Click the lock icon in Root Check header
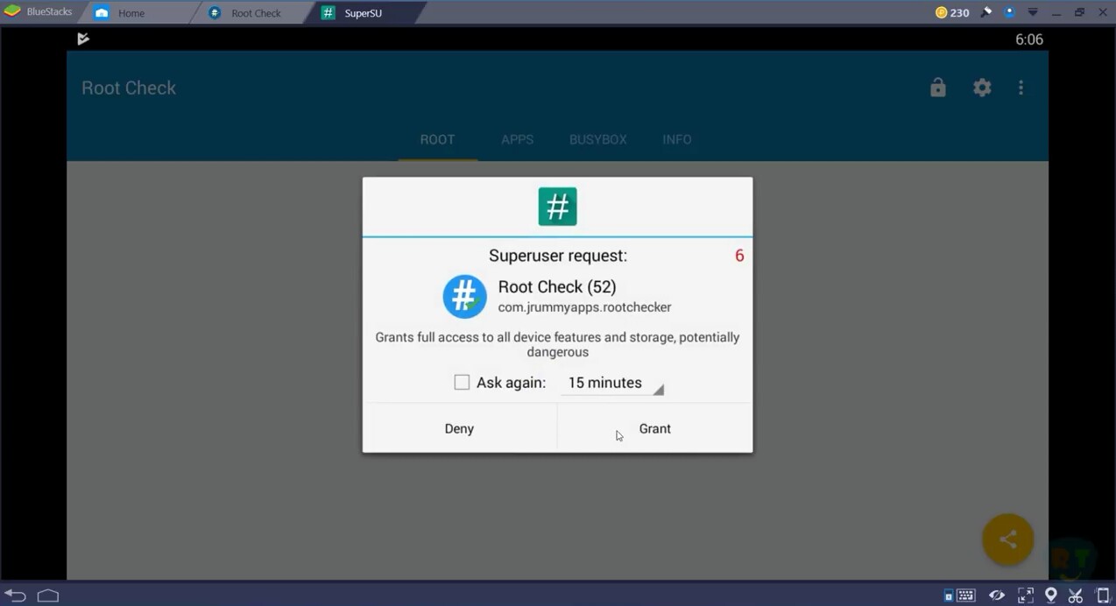Screen dimensions: 1116x606 click(x=938, y=88)
